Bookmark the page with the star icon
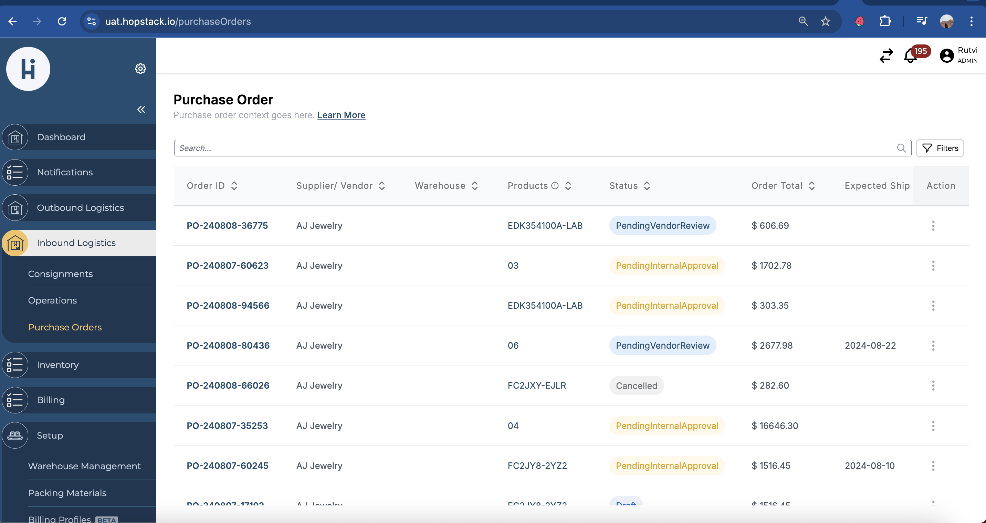This screenshot has width=986, height=523. 826,21
